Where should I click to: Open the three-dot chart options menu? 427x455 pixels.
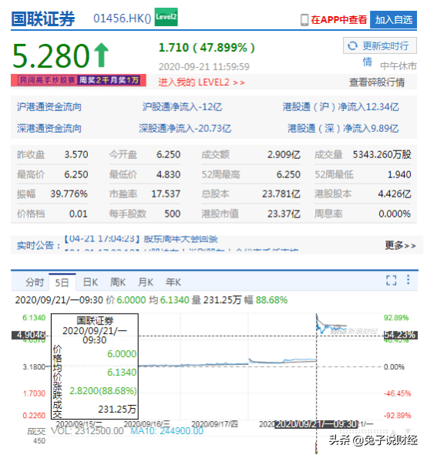click(409, 279)
